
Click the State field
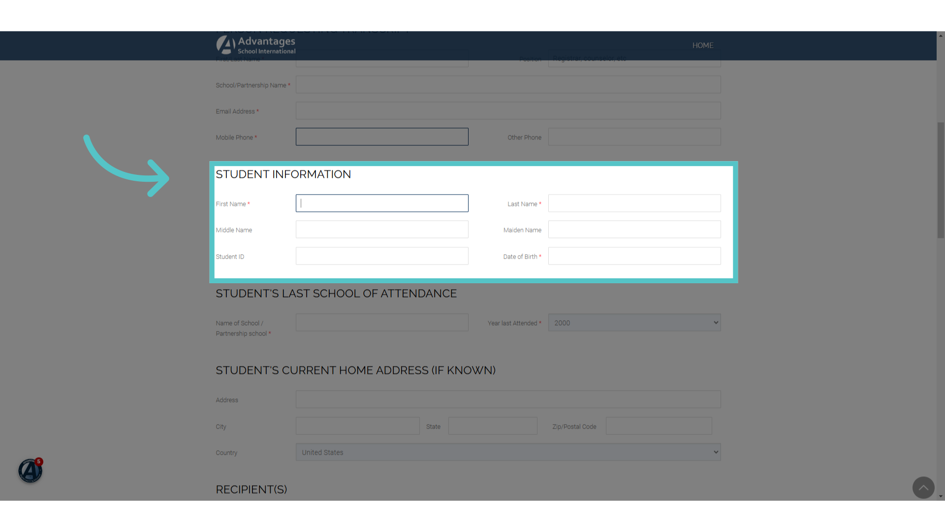point(493,426)
